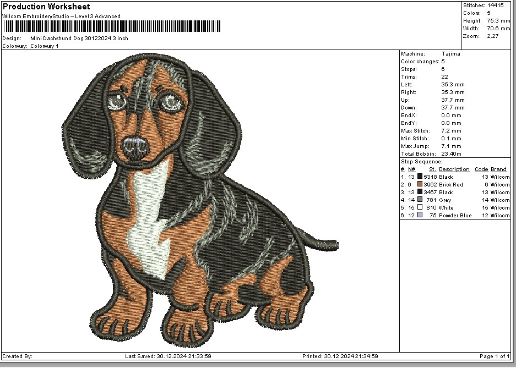Click the Grey color swatch

click(x=420, y=200)
